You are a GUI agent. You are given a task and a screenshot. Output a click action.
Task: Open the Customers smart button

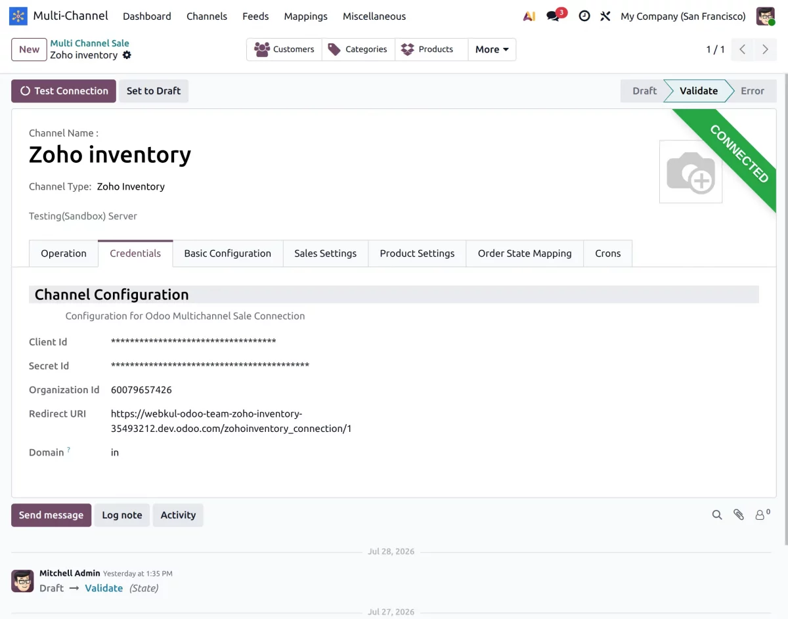(284, 49)
